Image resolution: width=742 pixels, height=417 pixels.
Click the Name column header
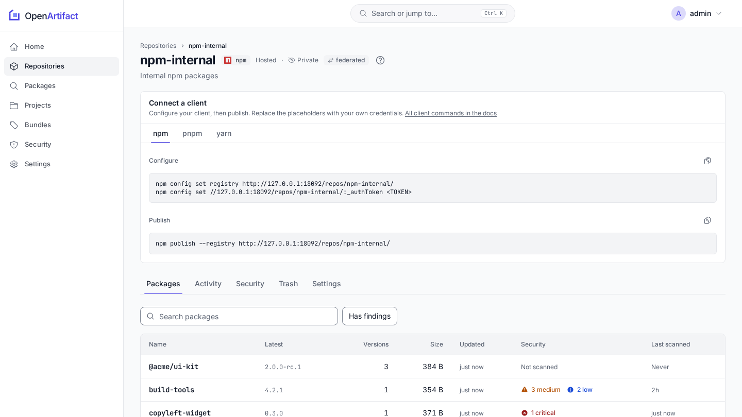(158, 344)
